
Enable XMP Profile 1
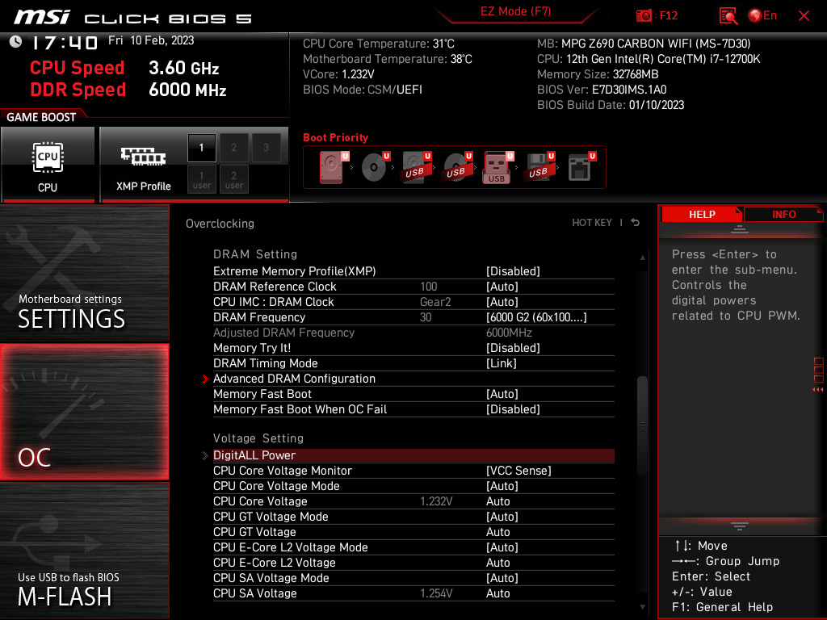[x=201, y=148]
